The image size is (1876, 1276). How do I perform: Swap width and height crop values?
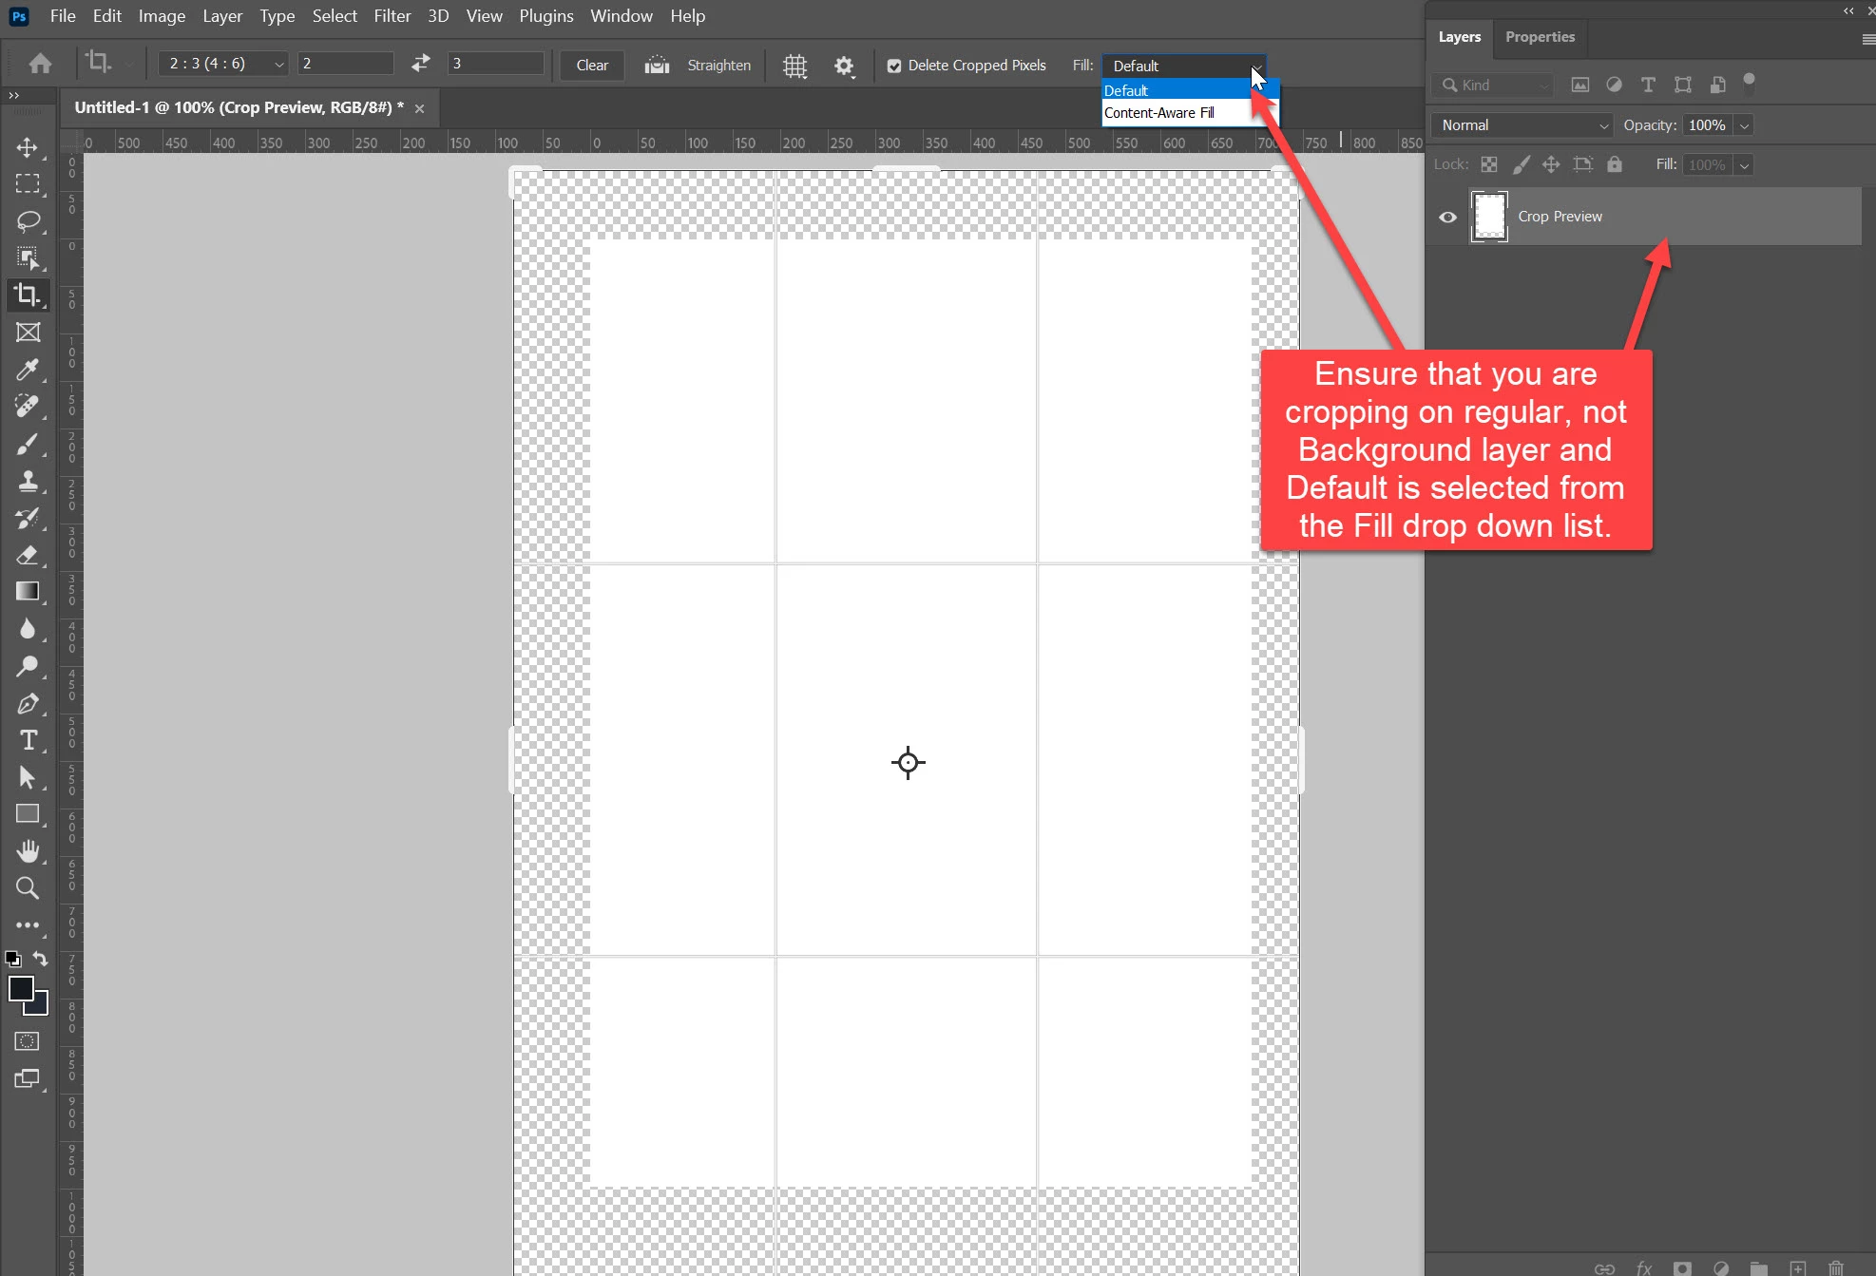click(420, 64)
